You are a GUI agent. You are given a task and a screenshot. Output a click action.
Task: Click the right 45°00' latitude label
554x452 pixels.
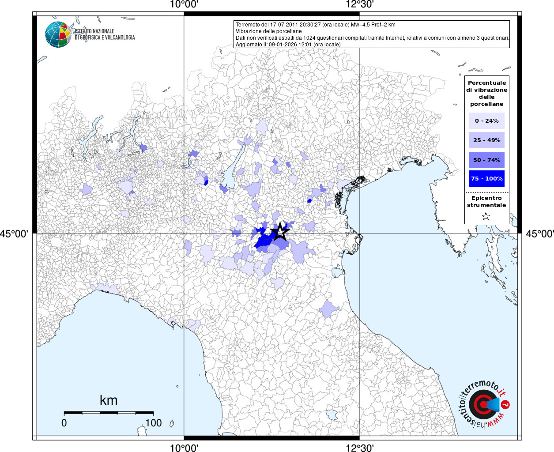[x=539, y=234]
